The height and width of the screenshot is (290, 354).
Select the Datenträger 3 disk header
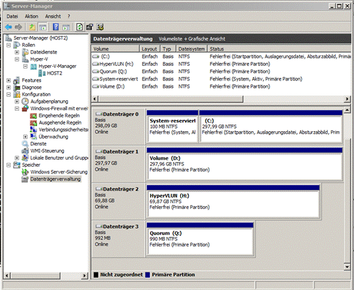pyautogui.click(x=118, y=239)
